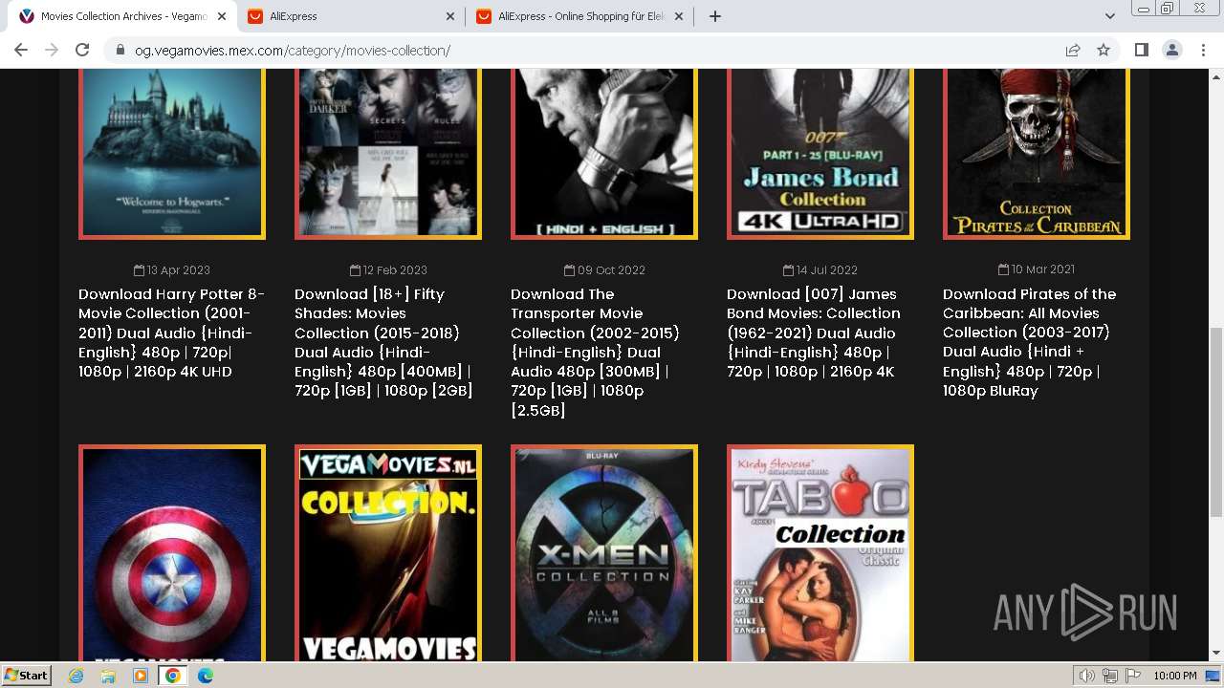Click the Vegamovies Collection Iron Man poster
The width and height of the screenshot is (1224, 688).
tap(388, 553)
